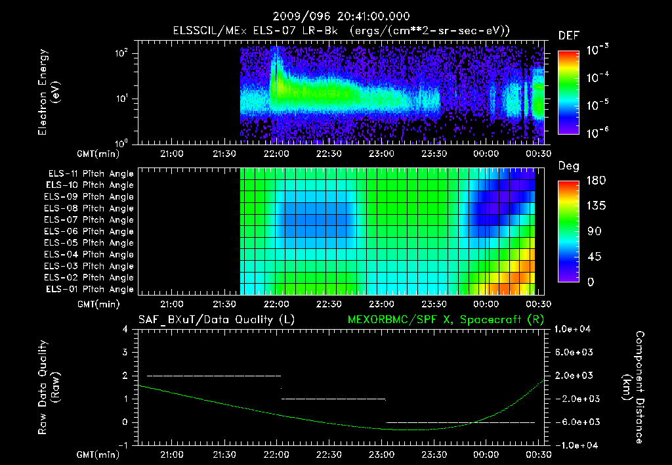Click the 2.0e+03 right axis tick label
The height and width of the screenshot is (465, 672).
[x=574, y=375]
